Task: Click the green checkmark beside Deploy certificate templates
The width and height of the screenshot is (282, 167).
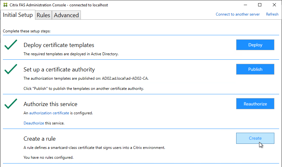Action: pyautogui.click(x=11, y=45)
